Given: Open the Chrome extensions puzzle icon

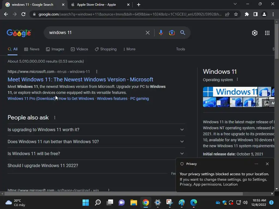Looking at the screenshot, I should [247, 14].
